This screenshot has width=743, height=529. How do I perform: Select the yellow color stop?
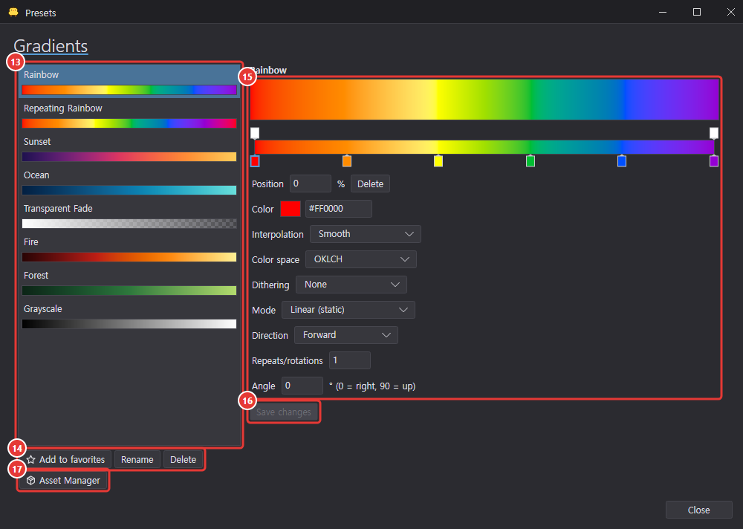[438, 161]
